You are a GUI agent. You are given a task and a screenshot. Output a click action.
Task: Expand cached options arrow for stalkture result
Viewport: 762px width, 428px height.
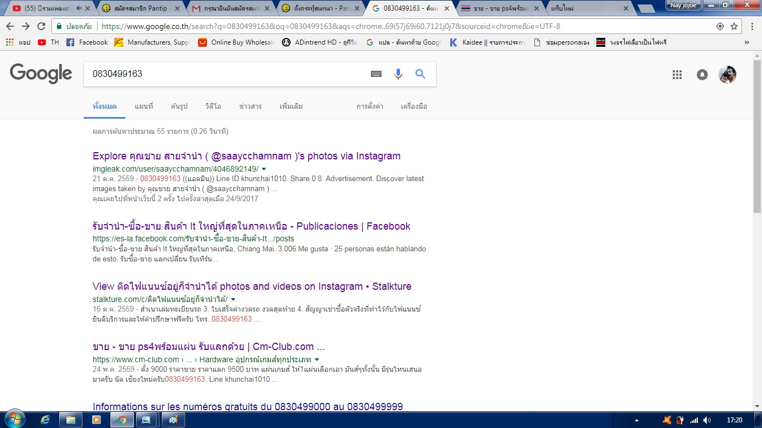233,299
